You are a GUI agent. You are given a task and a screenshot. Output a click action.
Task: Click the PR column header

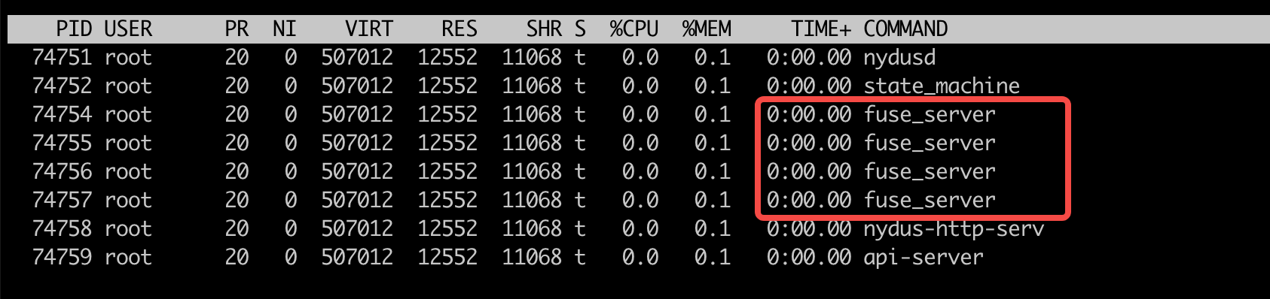click(237, 29)
